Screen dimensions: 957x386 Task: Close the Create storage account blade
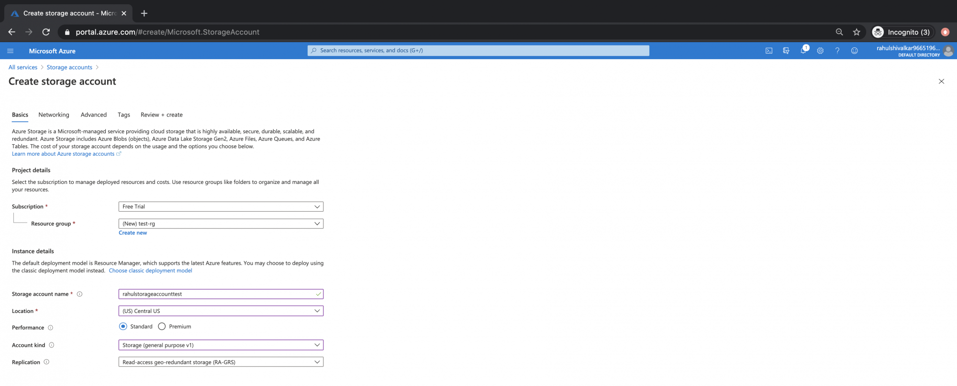click(x=941, y=81)
